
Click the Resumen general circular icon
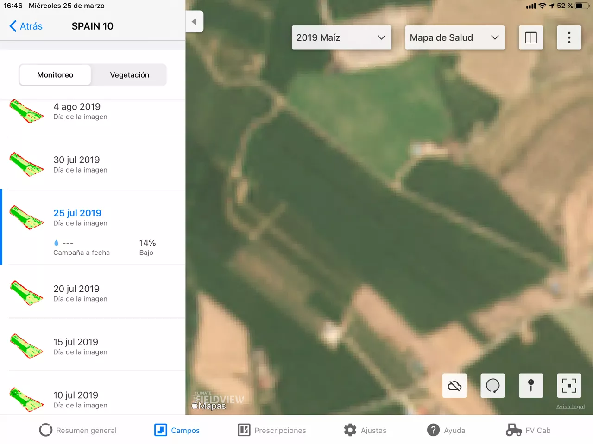tap(45, 430)
